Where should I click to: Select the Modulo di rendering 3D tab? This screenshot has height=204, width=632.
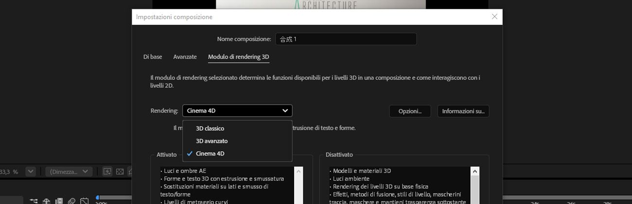click(238, 57)
